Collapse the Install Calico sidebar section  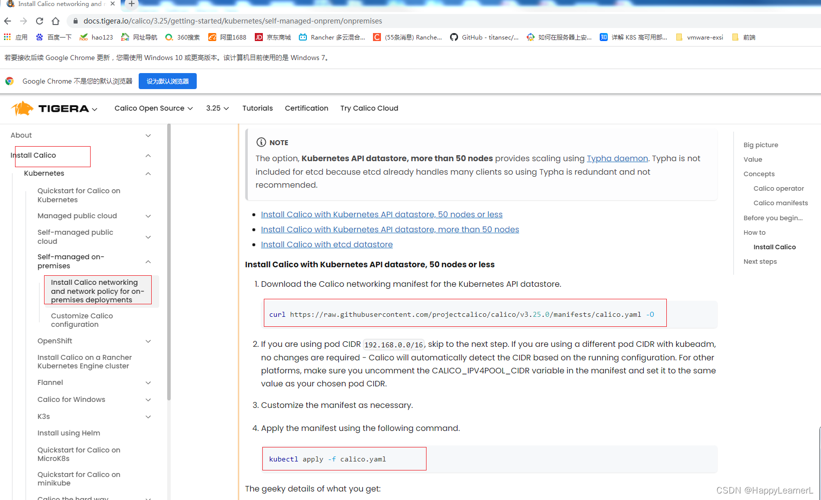(x=148, y=156)
